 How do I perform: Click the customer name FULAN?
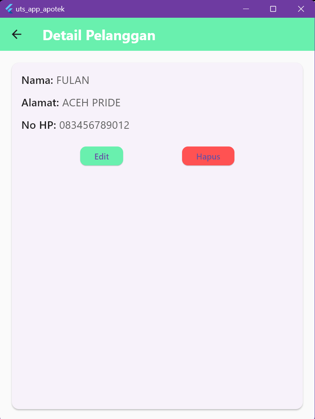(x=73, y=80)
